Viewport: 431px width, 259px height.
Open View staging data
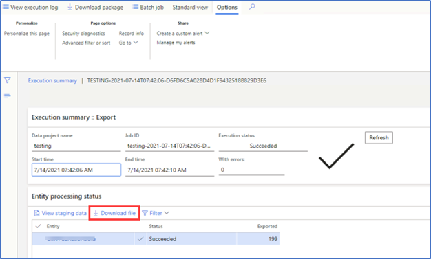point(60,213)
